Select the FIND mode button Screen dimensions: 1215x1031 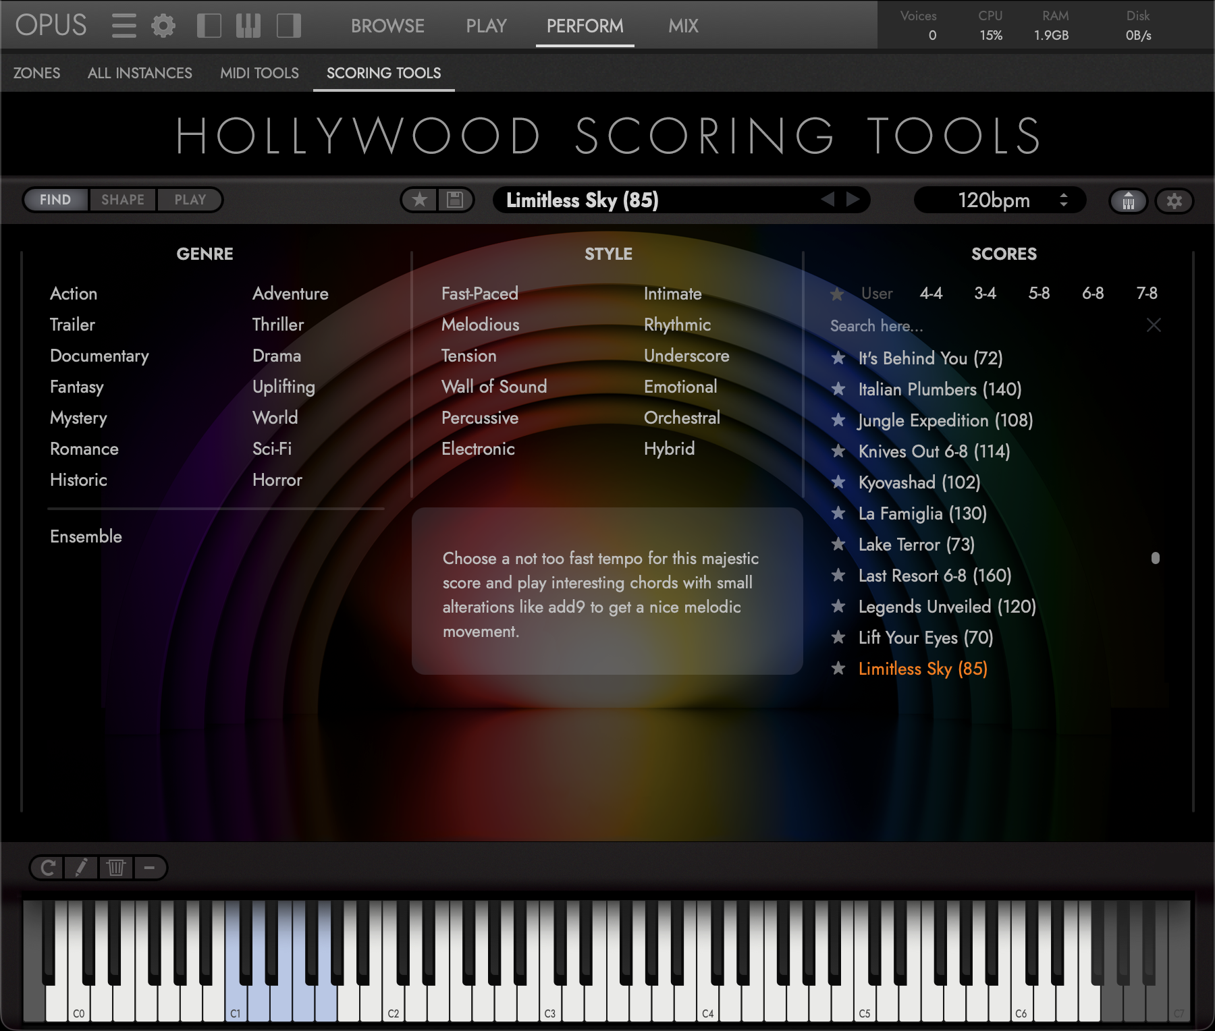(55, 200)
